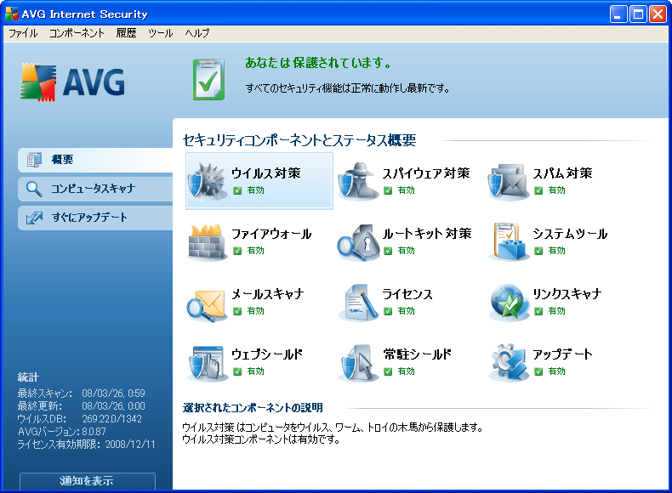Open the ヘルプ menu
Screen dimensions: 672x493
[197, 33]
